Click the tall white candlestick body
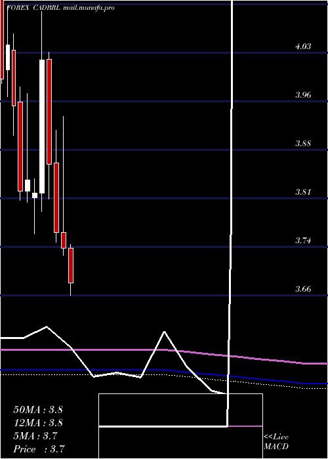 click(x=42, y=127)
